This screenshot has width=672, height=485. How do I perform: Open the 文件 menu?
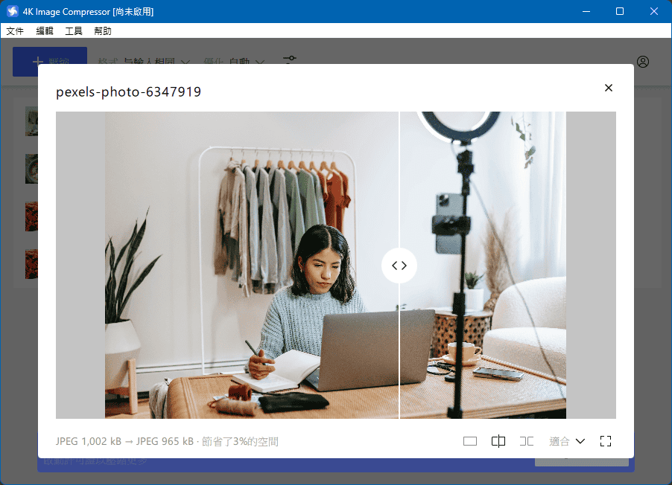(x=15, y=31)
